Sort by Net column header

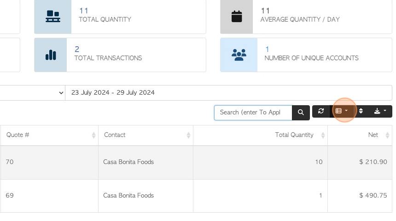[360, 135]
